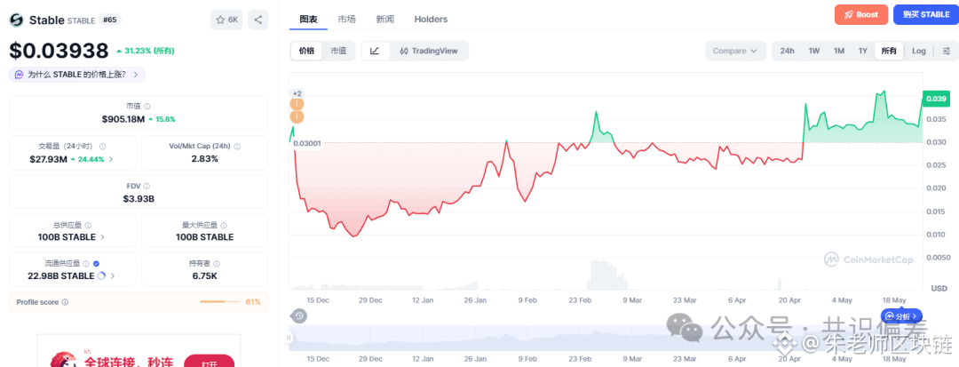
Task: Set time range to 24h
Action: 787,51
